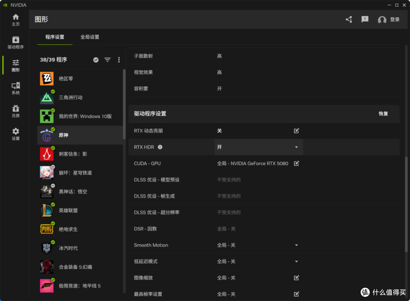
Task: Edit the RTX 动态亮丽 setting
Action: (x=296, y=131)
